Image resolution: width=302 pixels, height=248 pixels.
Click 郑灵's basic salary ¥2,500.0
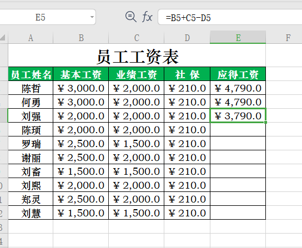click(x=81, y=199)
